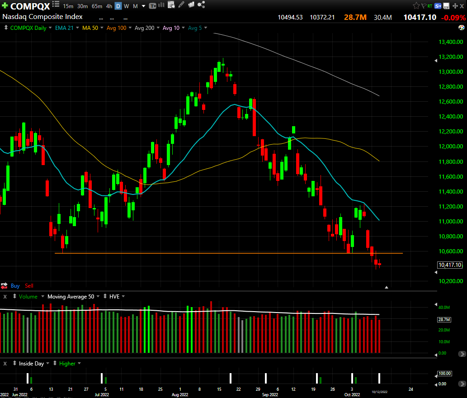Click the Nasdaq Composite Index name
Viewport: 467px width, 398px height.
pos(42,17)
